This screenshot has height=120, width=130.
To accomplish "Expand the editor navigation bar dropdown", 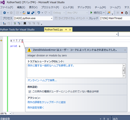I will tap(117, 34).
